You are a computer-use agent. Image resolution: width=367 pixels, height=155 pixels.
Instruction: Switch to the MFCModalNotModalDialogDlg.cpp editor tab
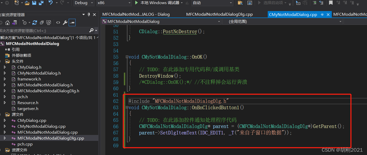(x=219, y=14)
